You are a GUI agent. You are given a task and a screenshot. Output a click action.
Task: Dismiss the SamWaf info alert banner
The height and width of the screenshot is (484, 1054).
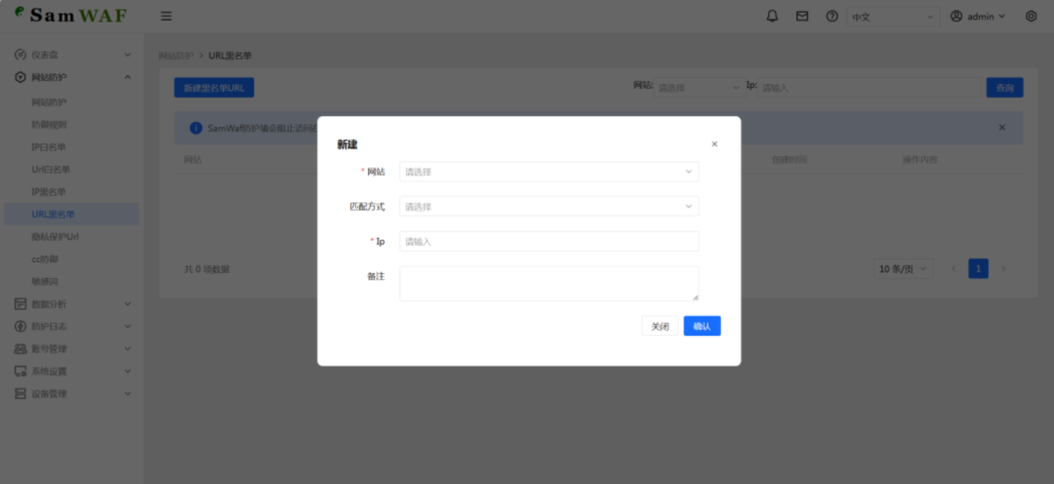(x=1001, y=128)
